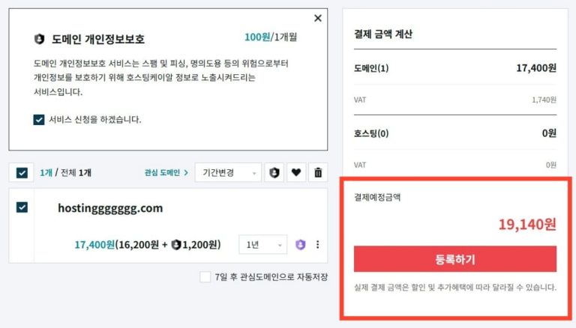Open the 기간변경 dropdown
This screenshot has height=328, width=576.
228,173
